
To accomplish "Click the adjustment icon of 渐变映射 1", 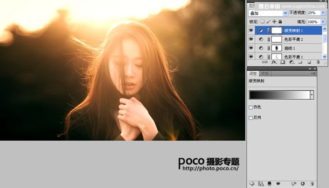I will 261,30.
